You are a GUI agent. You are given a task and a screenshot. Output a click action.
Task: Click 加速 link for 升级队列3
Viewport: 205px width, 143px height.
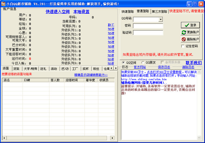point(111,38)
